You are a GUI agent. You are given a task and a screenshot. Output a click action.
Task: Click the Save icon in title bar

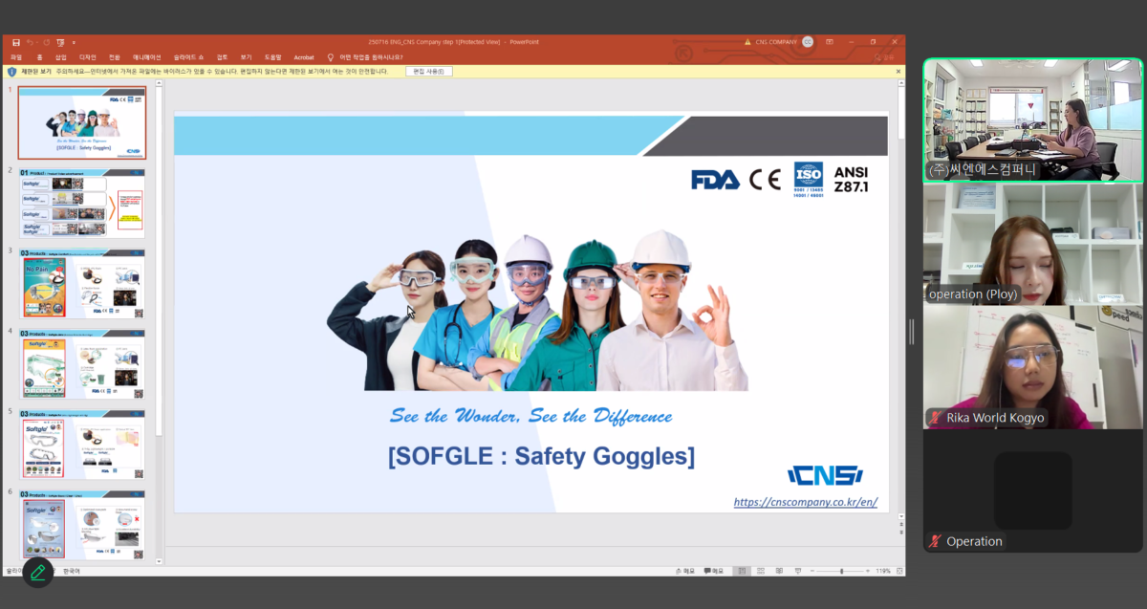pos(16,42)
